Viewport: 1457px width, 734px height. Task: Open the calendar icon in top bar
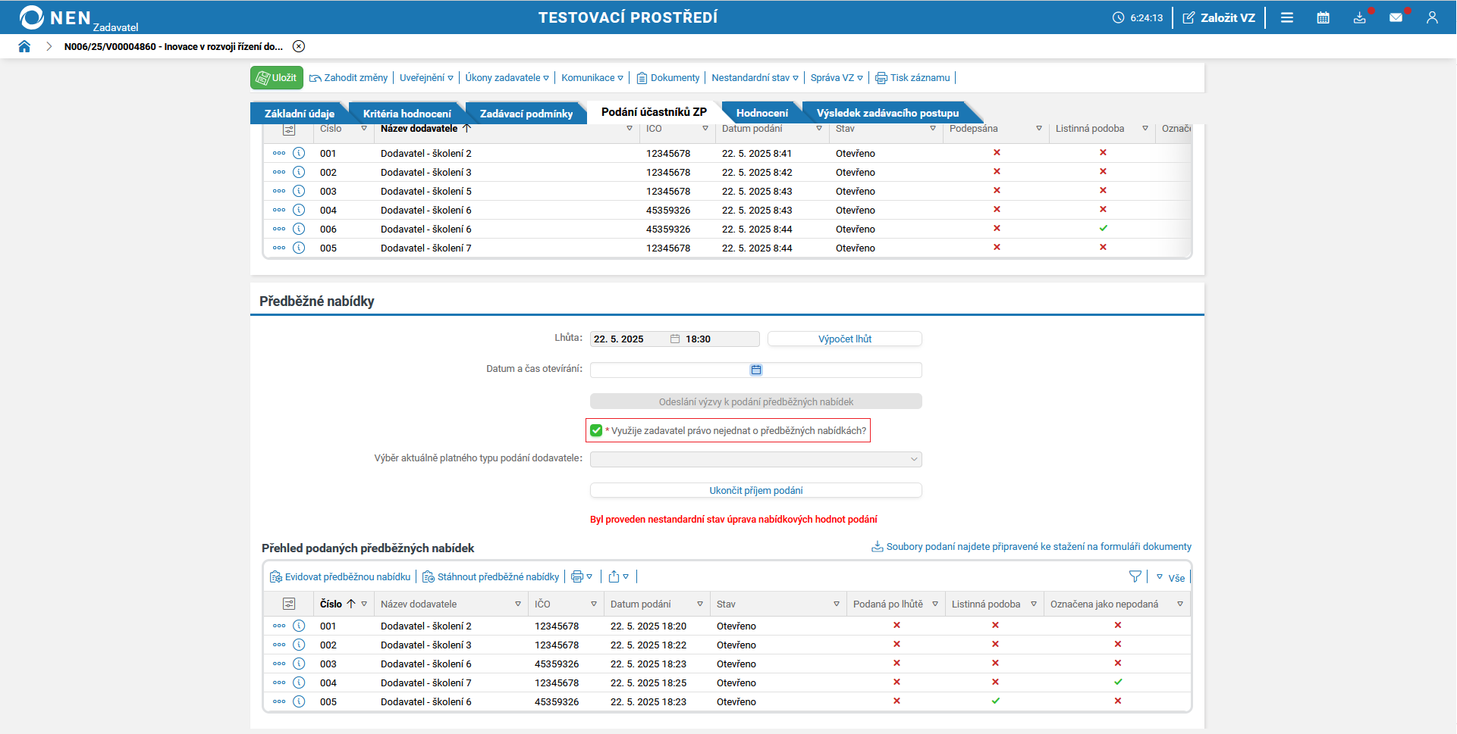[1323, 17]
